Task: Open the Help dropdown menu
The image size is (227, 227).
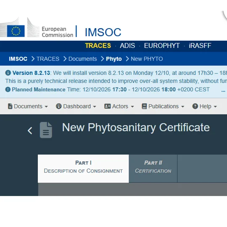Action: click(x=205, y=106)
